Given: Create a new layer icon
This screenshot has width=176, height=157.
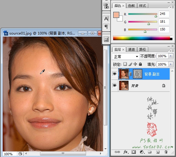Looking at the screenshot, I should (158, 152).
